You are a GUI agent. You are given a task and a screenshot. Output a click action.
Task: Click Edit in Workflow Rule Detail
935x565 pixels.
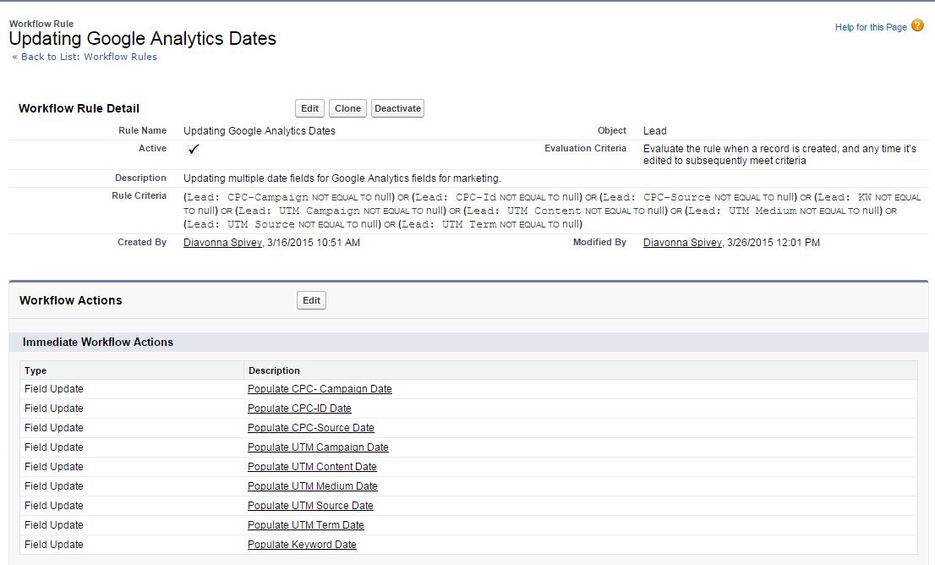(310, 108)
